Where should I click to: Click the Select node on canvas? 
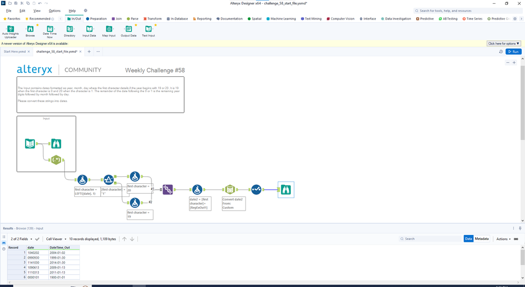[256, 190]
